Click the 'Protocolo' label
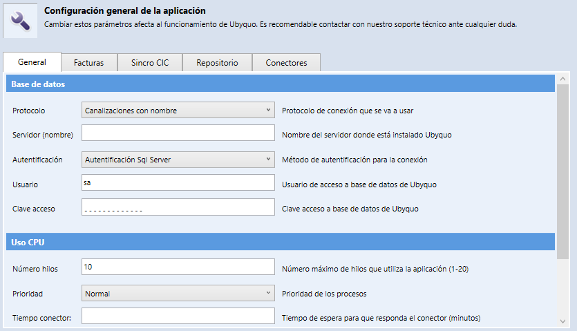 (29, 111)
